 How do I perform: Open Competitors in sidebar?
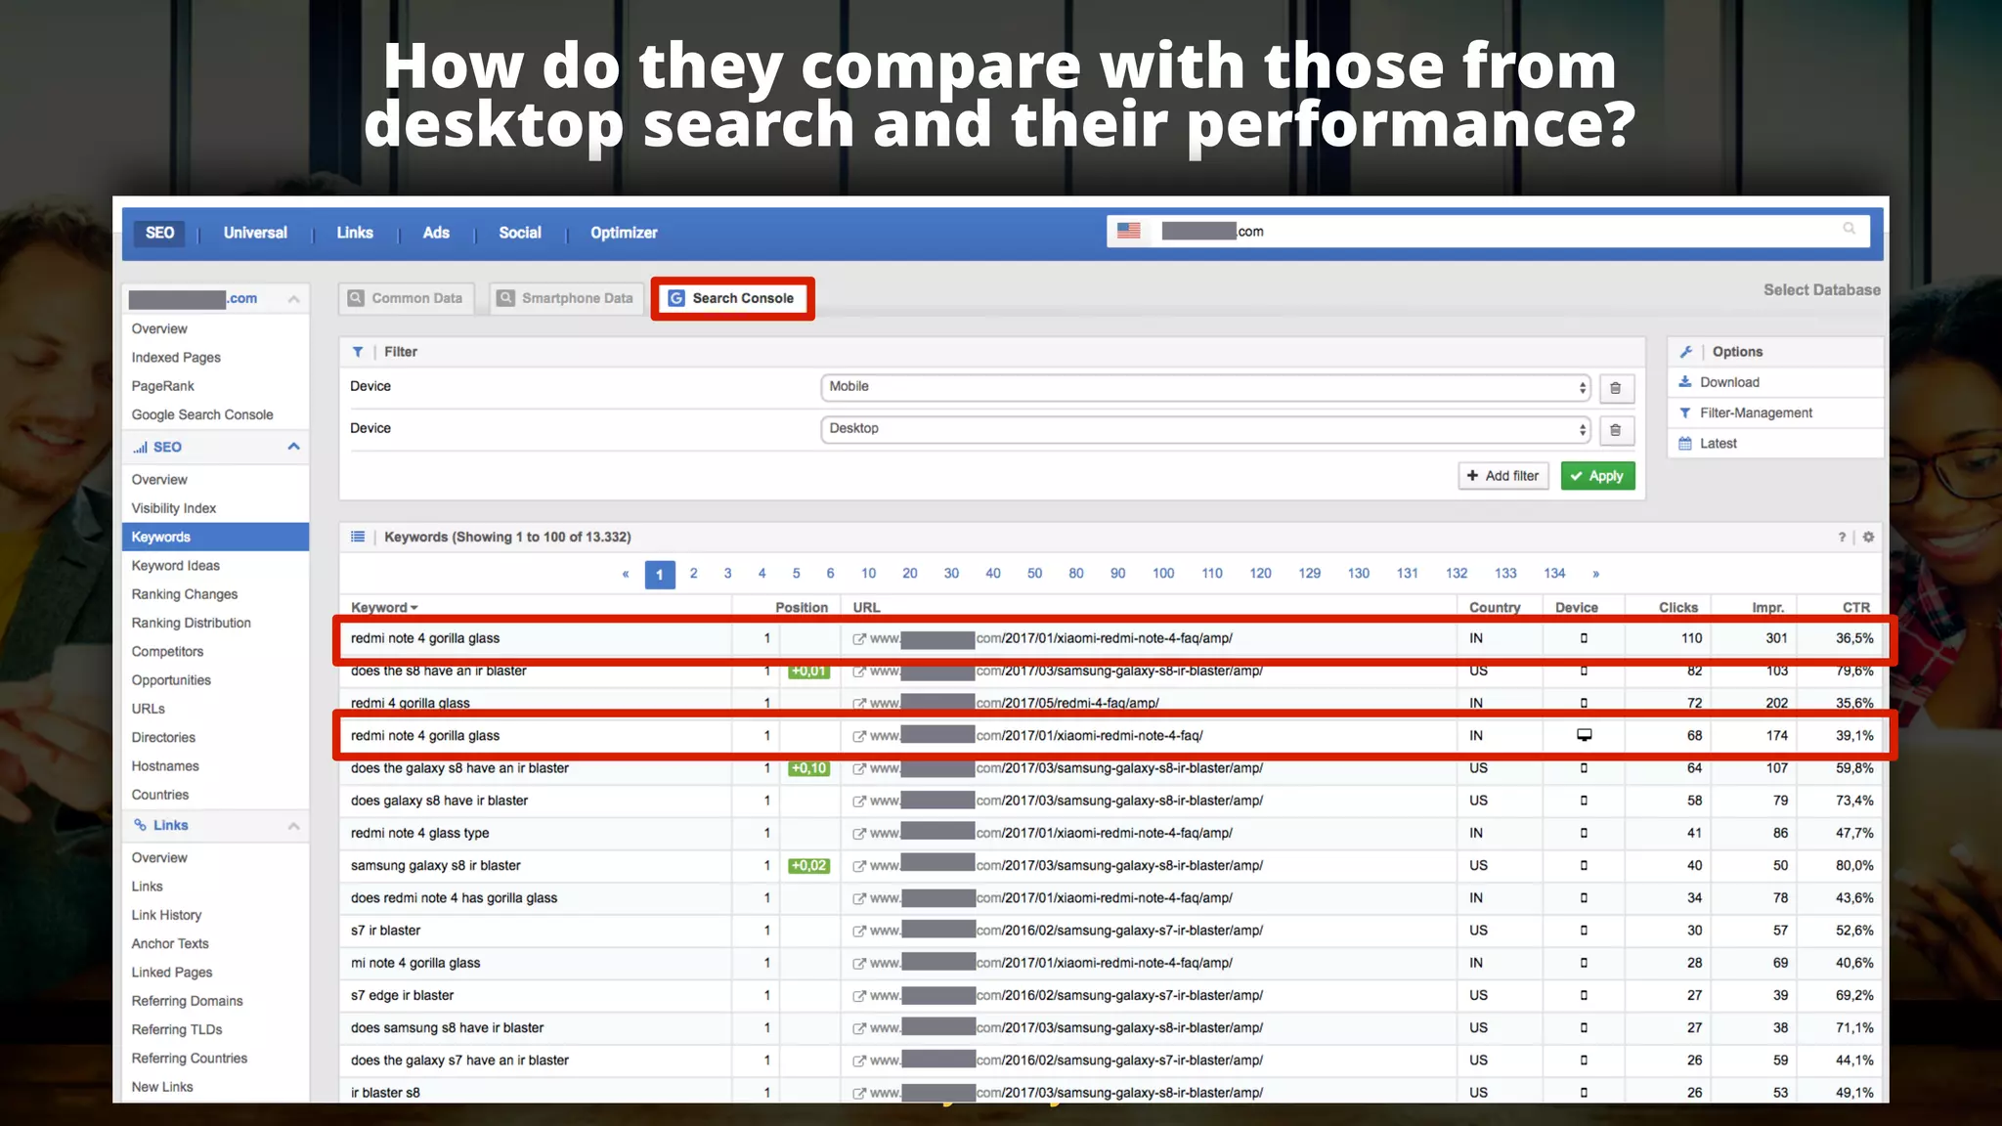[167, 651]
